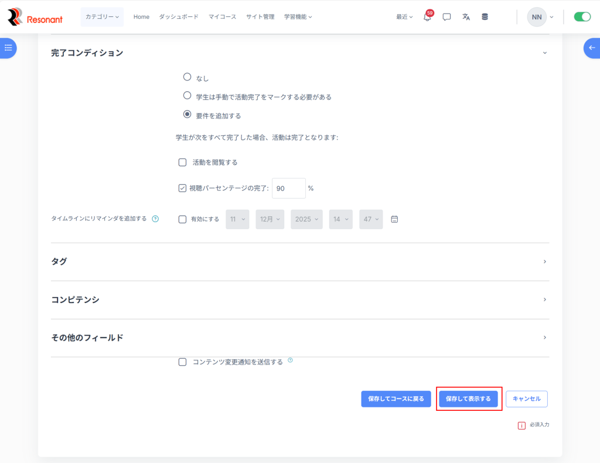Toggle the edit mode switch

(x=582, y=17)
